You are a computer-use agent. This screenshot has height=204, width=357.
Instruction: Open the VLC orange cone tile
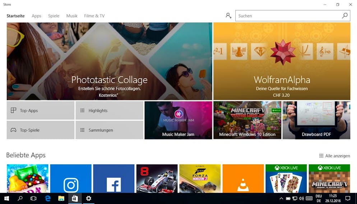[243, 178]
